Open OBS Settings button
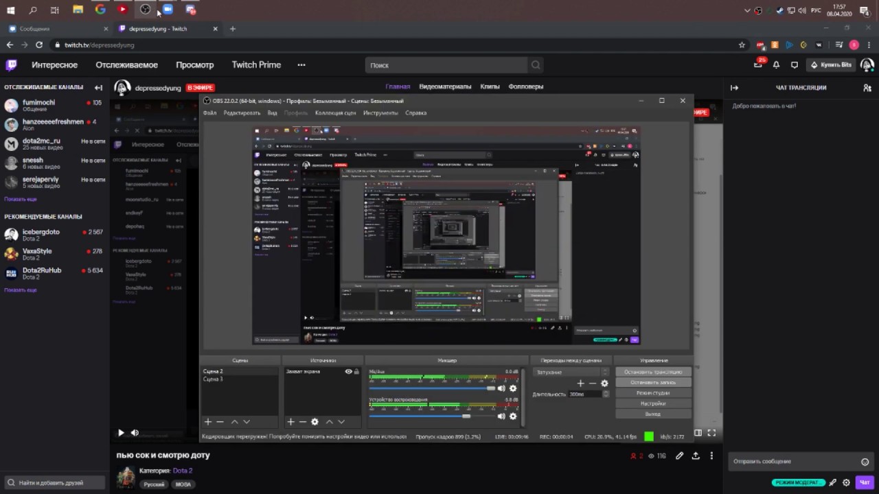Viewport: 879px width, 494px height. 653,403
